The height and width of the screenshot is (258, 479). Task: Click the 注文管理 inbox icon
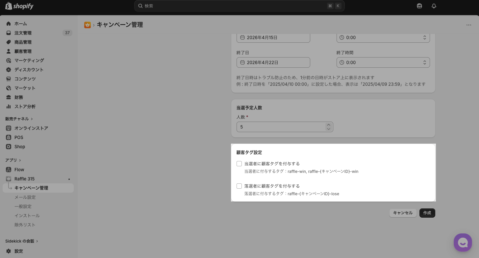(9, 33)
